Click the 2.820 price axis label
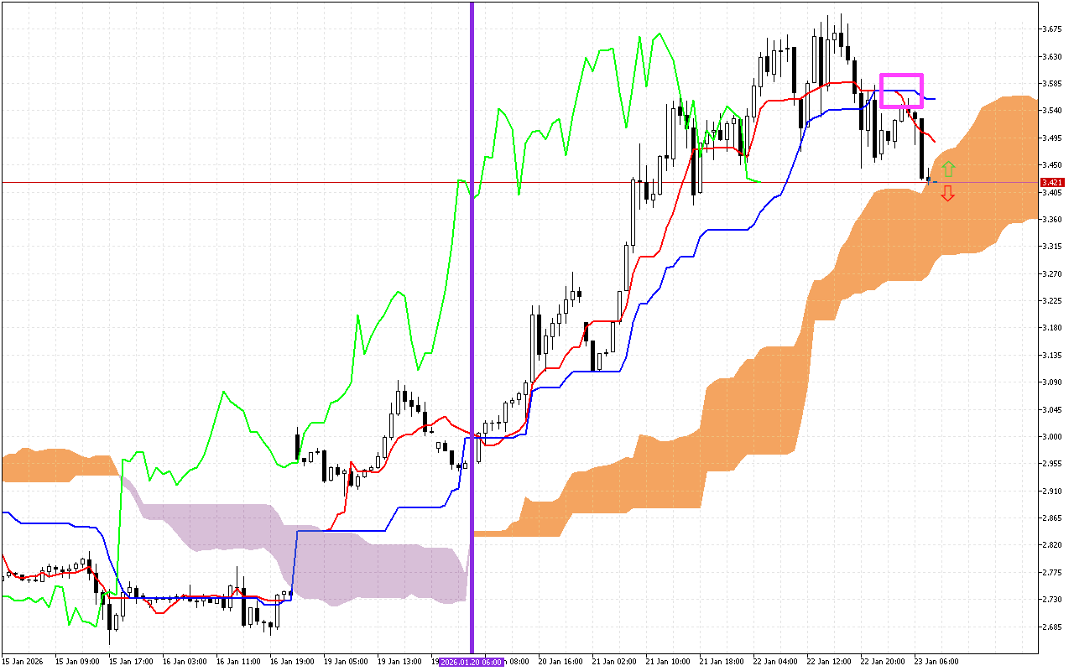This screenshot has height=671, width=1074. pos(1051,545)
